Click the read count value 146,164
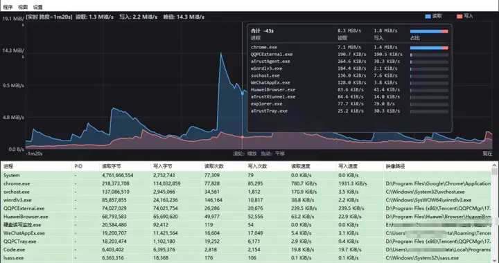The width and height of the screenshot is (499, 263). (213, 200)
